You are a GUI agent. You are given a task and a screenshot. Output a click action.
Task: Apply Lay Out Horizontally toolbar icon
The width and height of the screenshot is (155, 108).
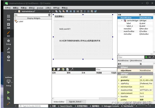tap(71, 11)
